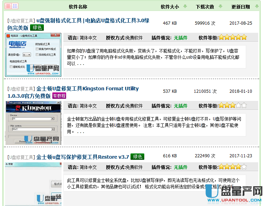Viewport: 267px width, 206px height.
Task: Click the 电脑店 format tool thumbnail
Action: [33, 55]
